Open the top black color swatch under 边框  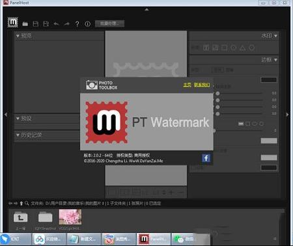[x=269, y=80]
